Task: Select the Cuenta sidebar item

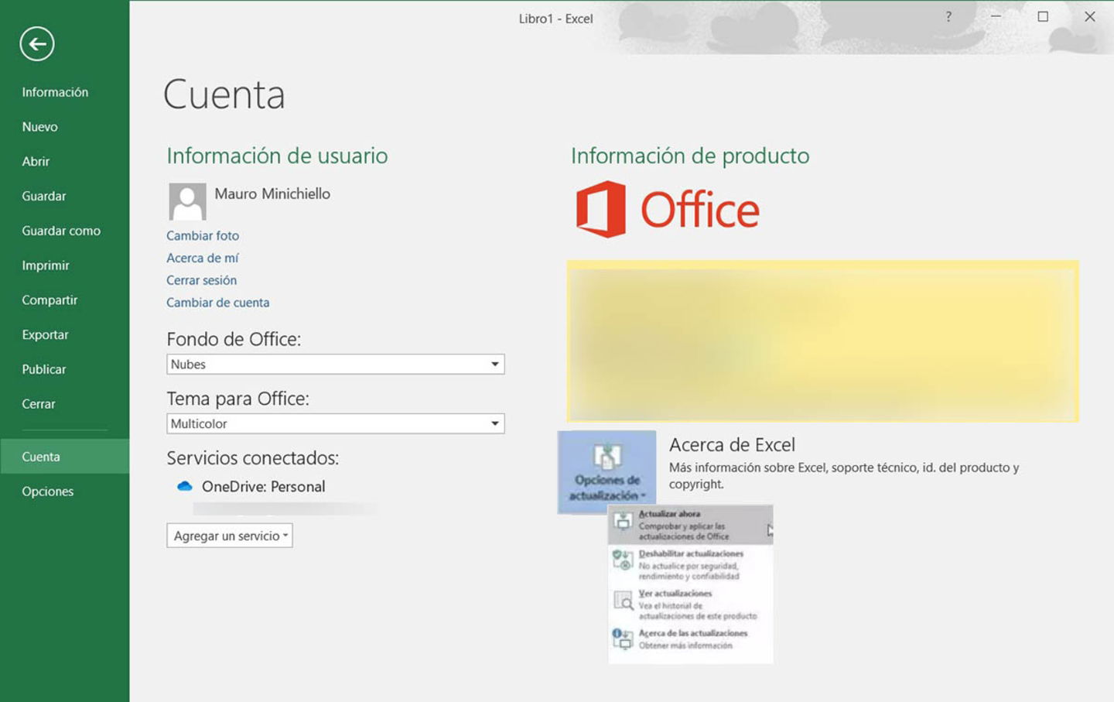Action: click(x=64, y=457)
